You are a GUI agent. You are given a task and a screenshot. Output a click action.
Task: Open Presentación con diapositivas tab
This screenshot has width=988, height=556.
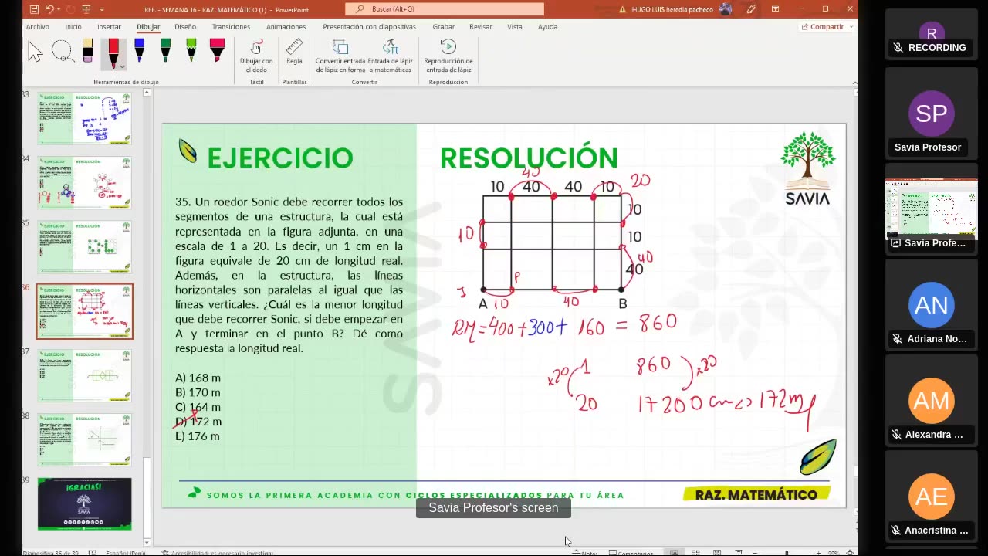point(369,27)
